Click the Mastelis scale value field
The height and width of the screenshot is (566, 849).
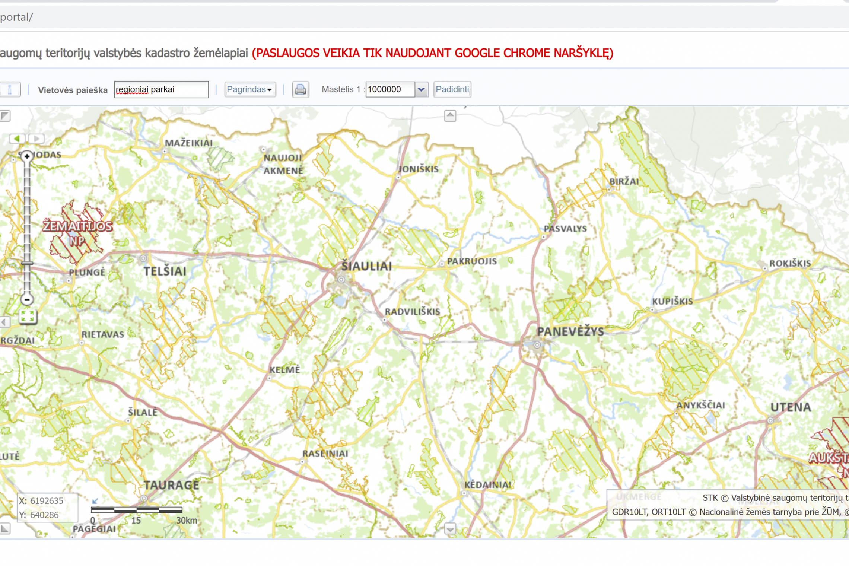point(390,90)
